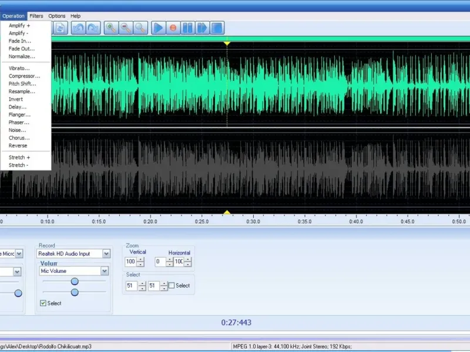Pause playback with the Pause button
470x352 pixels.
pos(187,28)
